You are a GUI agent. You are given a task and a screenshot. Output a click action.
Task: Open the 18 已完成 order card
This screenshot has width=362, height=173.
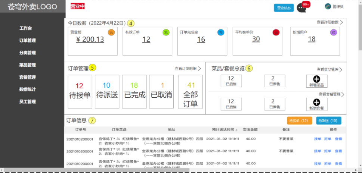click(134, 92)
